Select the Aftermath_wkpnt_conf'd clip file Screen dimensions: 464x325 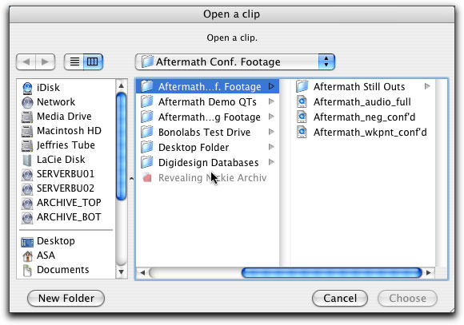362,132
